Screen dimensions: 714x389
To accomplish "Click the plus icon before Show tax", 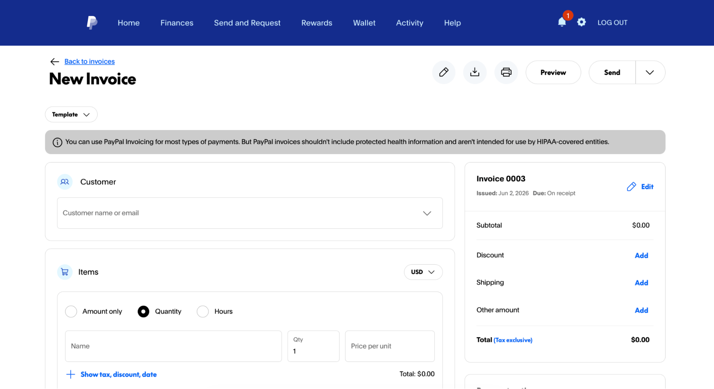I will coord(71,374).
